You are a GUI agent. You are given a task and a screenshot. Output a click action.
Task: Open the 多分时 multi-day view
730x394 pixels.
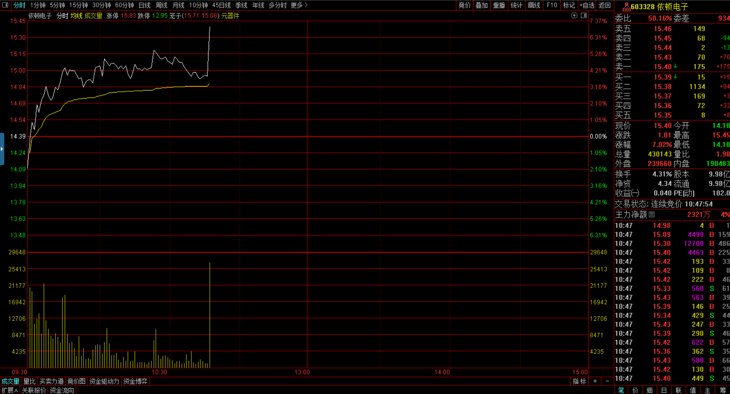click(277, 5)
